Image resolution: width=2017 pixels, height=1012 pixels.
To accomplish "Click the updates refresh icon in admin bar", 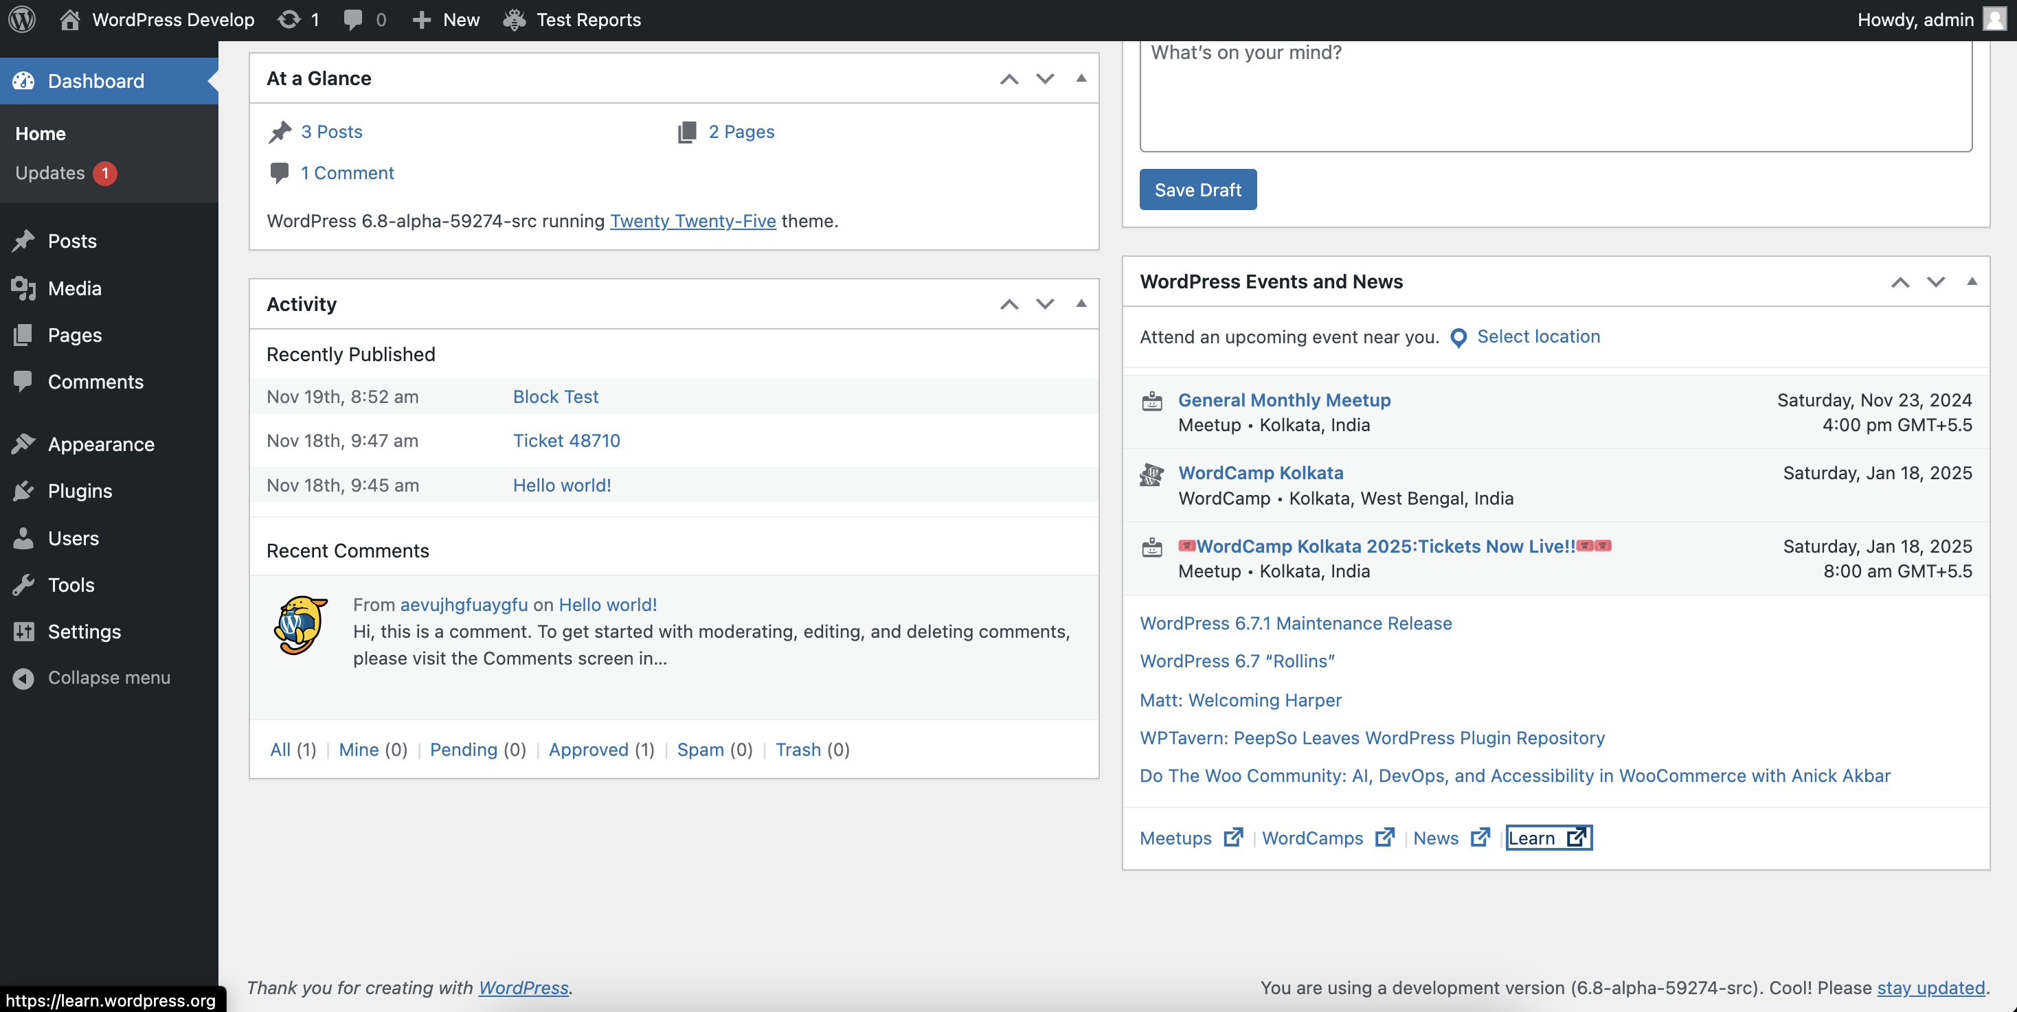I will click(289, 19).
